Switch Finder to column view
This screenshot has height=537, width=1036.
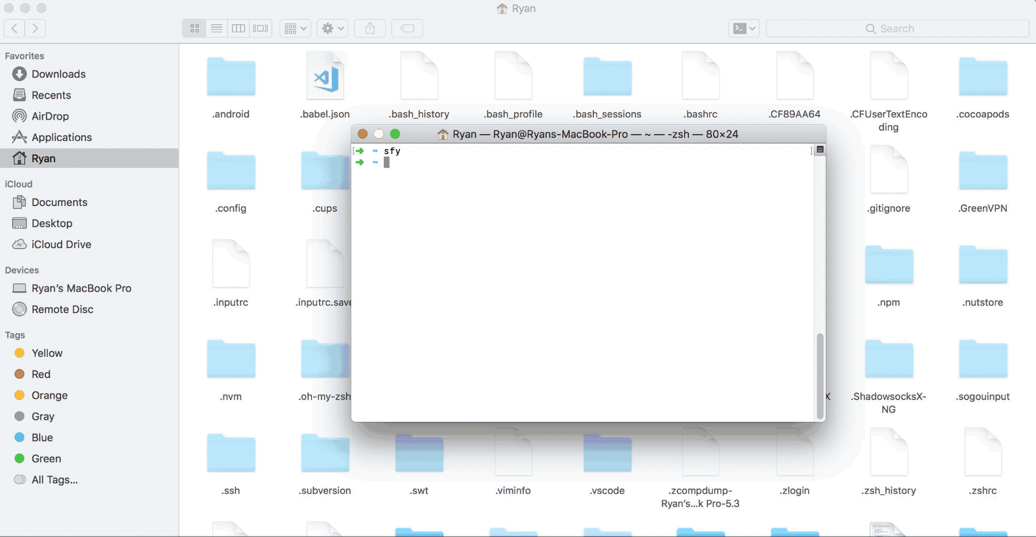click(238, 28)
